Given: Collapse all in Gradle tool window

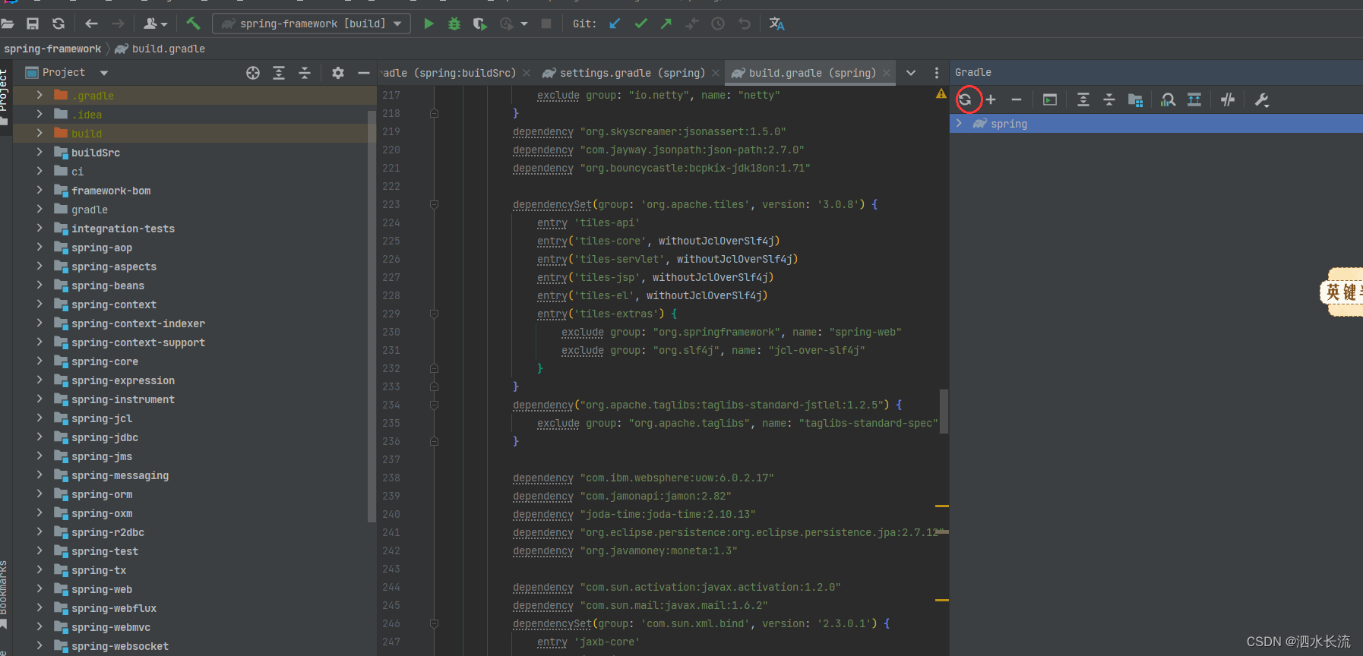Looking at the screenshot, I should pyautogui.click(x=1109, y=99).
